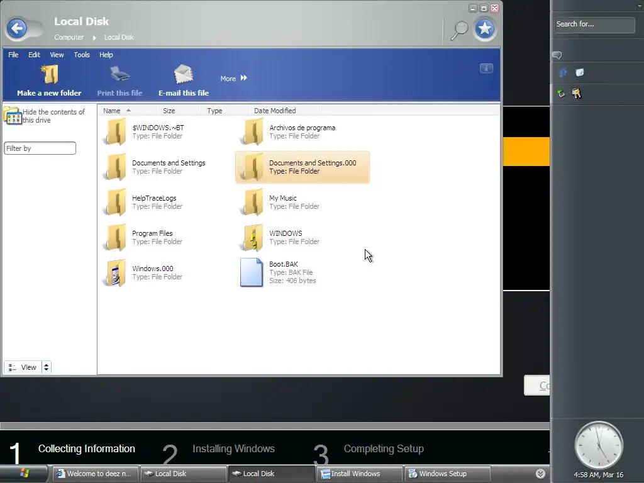Expand the taskbar tray chevron button

pos(540,474)
